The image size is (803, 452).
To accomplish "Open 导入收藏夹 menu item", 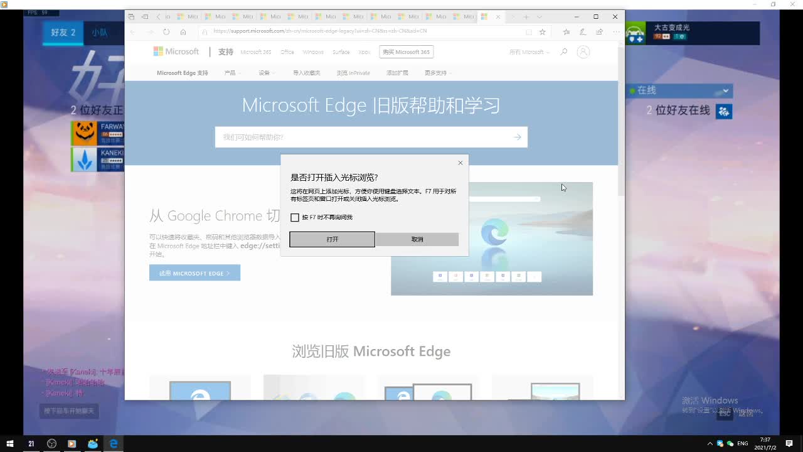I will pyautogui.click(x=307, y=73).
